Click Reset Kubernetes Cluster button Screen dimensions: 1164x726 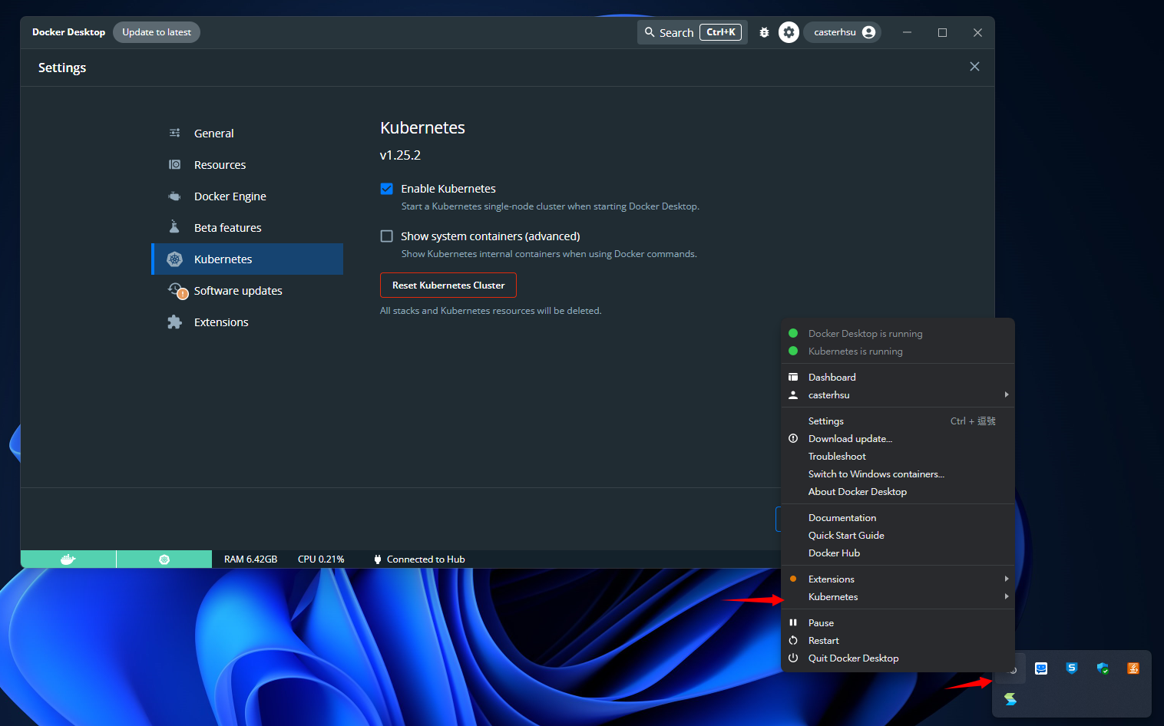[x=448, y=285]
